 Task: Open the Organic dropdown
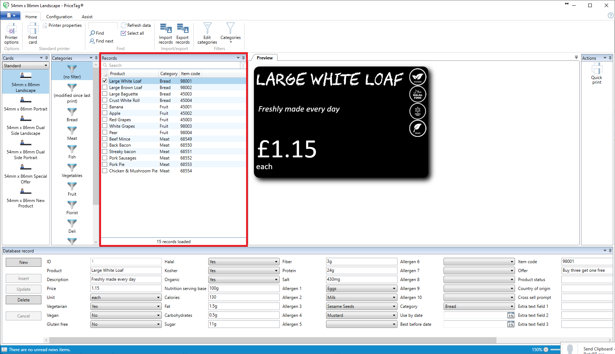coord(244,280)
